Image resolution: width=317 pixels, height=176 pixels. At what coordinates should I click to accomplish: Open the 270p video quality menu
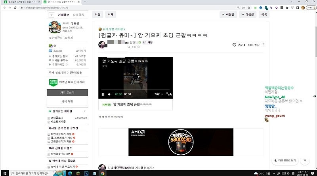click(x=158, y=94)
